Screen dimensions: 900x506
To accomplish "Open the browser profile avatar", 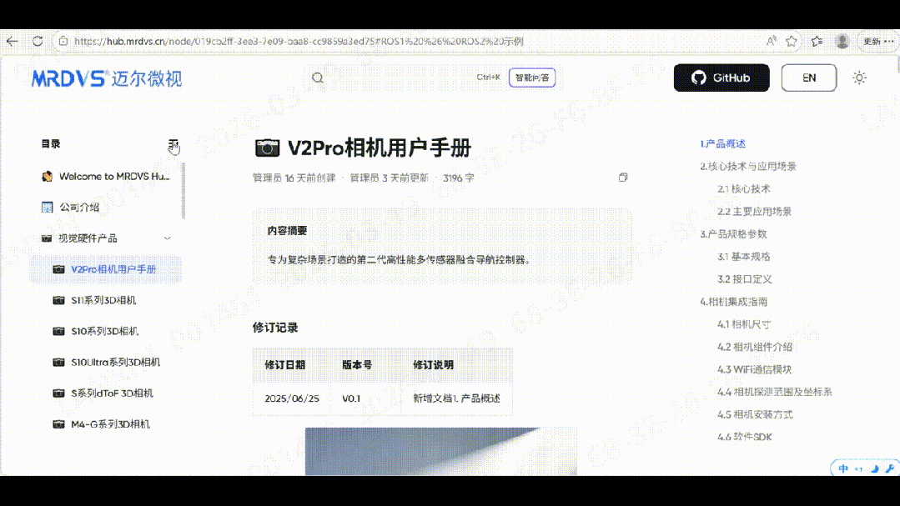I will click(x=842, y=41).
